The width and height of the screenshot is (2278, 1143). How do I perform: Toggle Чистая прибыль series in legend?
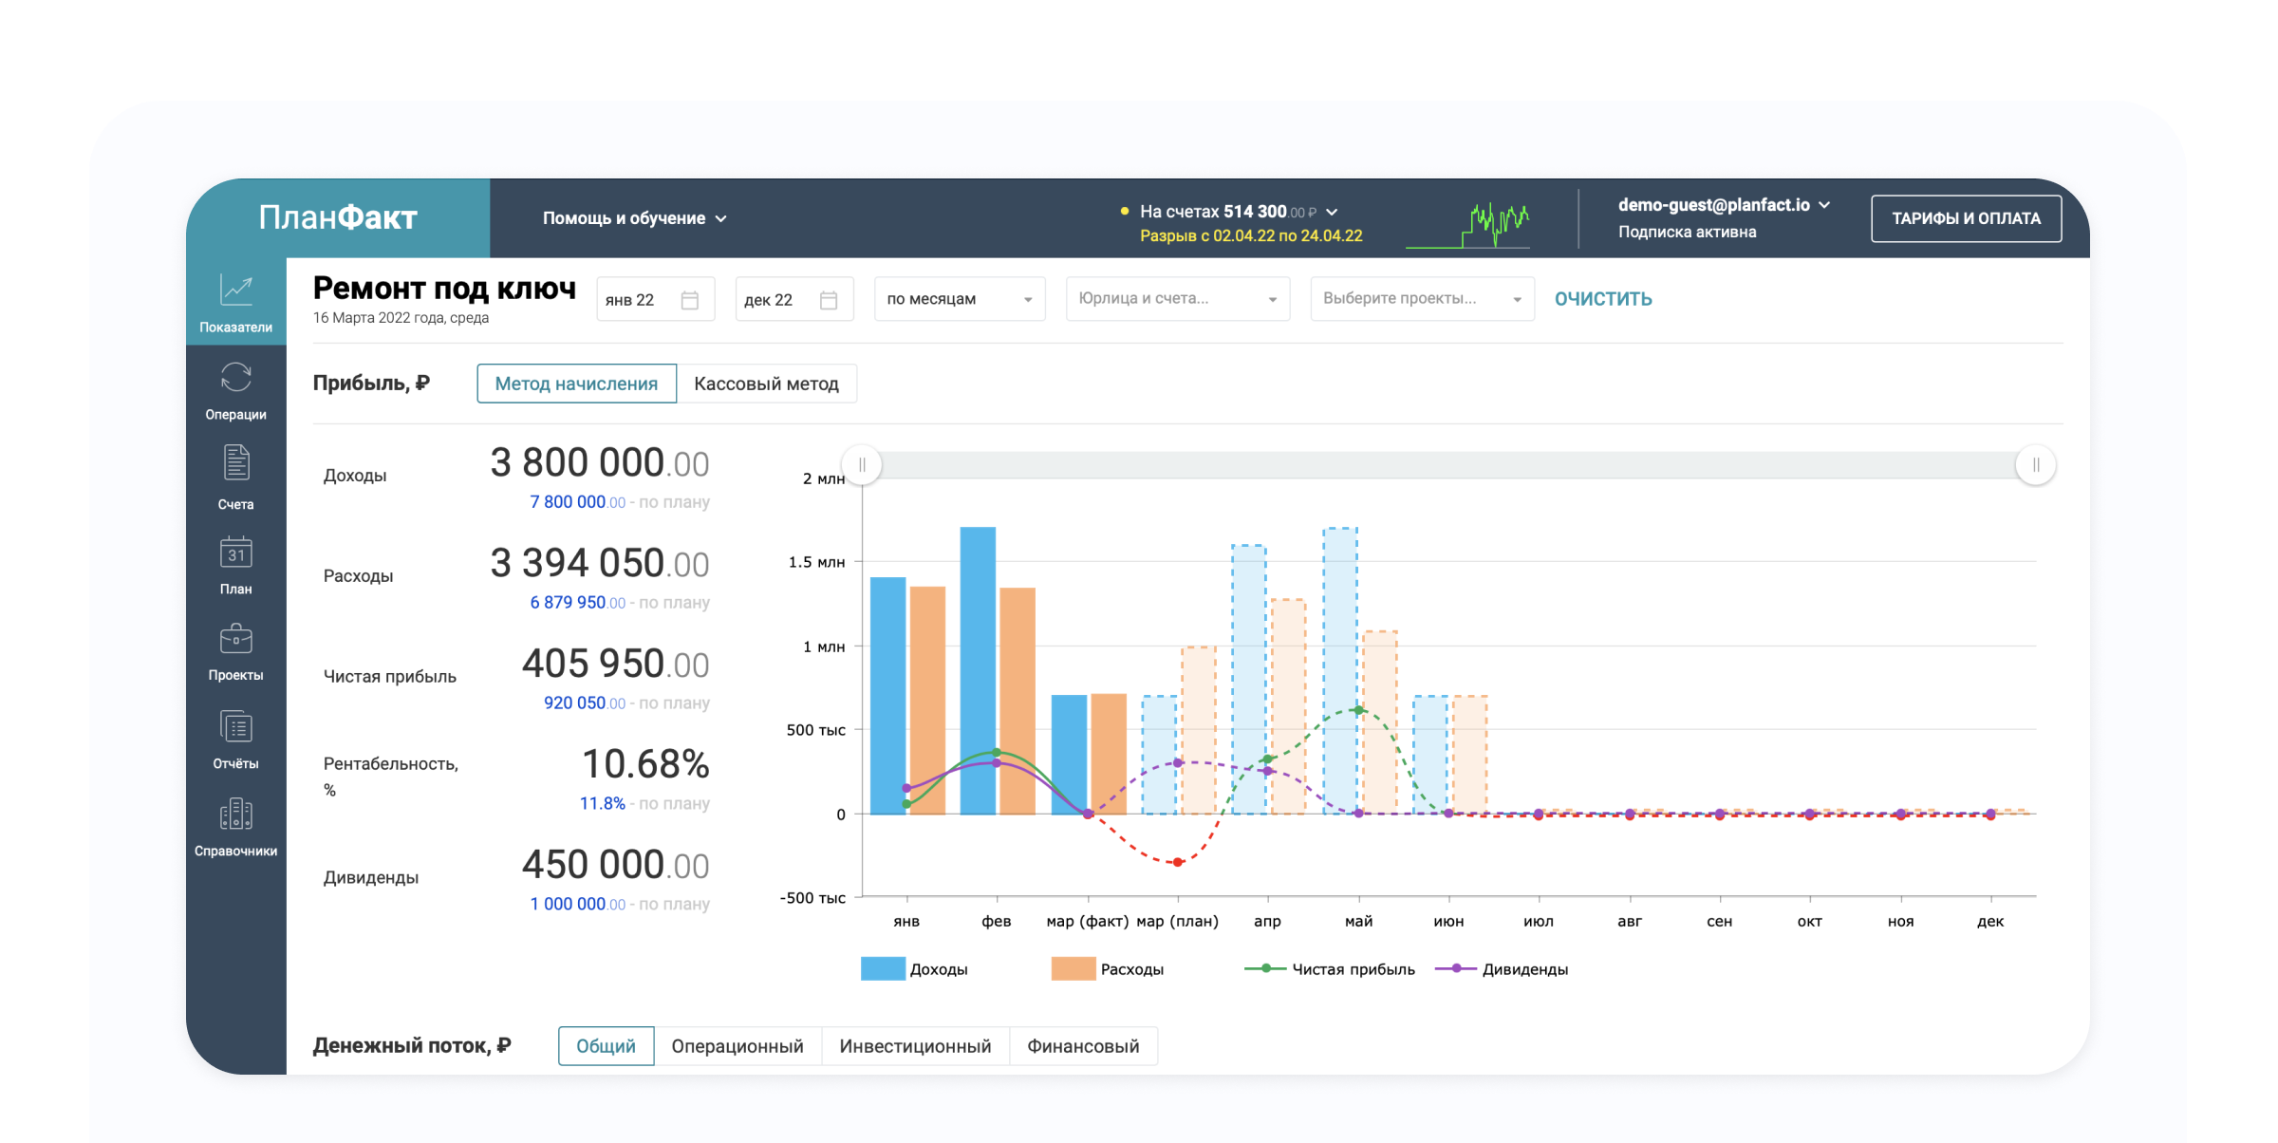pyautogui.click(x=1330, y=969)
